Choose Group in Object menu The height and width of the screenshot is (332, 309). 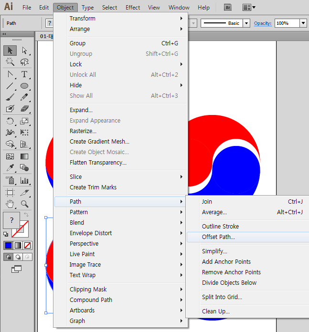121,43
